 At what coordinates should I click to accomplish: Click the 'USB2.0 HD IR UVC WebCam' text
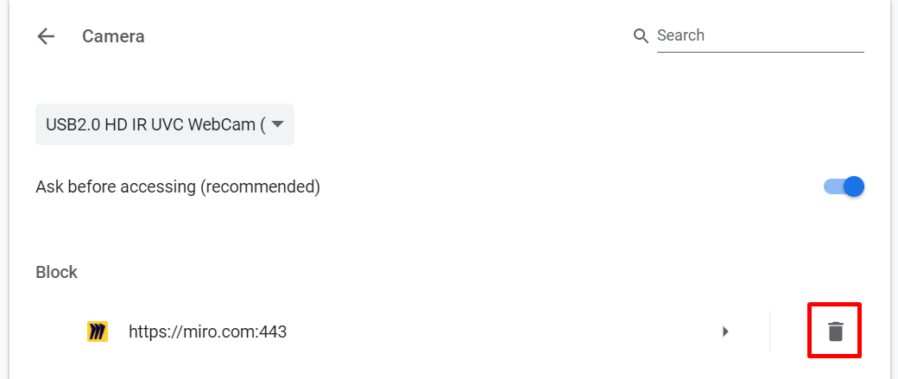[x=149, y=124]
